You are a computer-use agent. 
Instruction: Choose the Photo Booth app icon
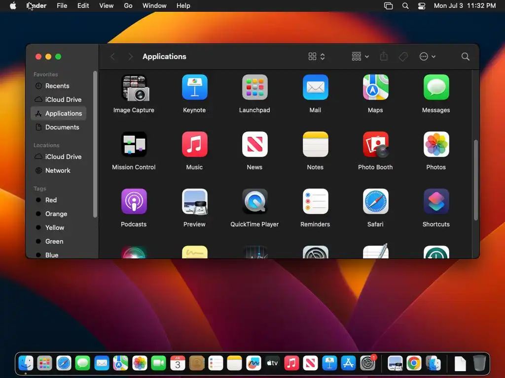tap(375, 144)
